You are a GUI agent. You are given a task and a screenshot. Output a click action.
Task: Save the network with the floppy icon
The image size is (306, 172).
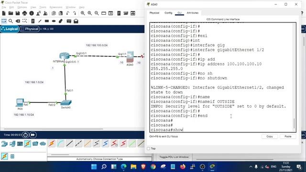tap(18, 13)
